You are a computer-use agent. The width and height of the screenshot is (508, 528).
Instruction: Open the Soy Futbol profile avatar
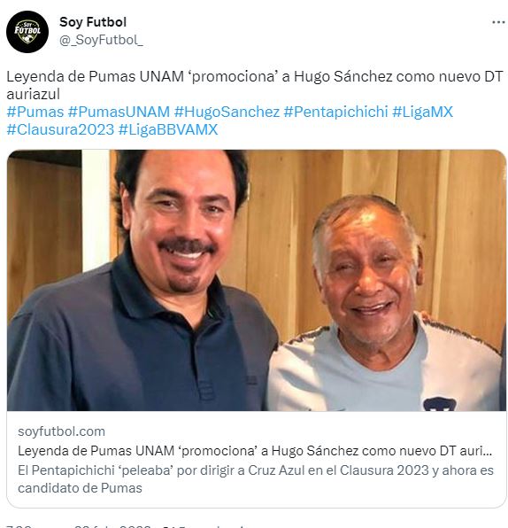27,32
